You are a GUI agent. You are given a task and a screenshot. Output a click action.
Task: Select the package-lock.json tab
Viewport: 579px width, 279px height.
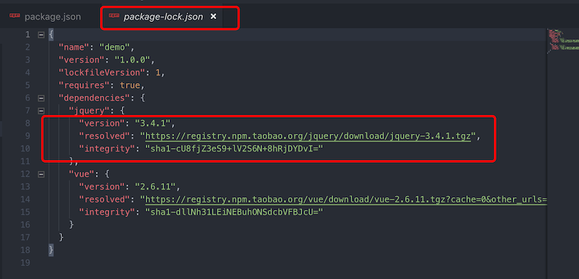pos(163,17)
